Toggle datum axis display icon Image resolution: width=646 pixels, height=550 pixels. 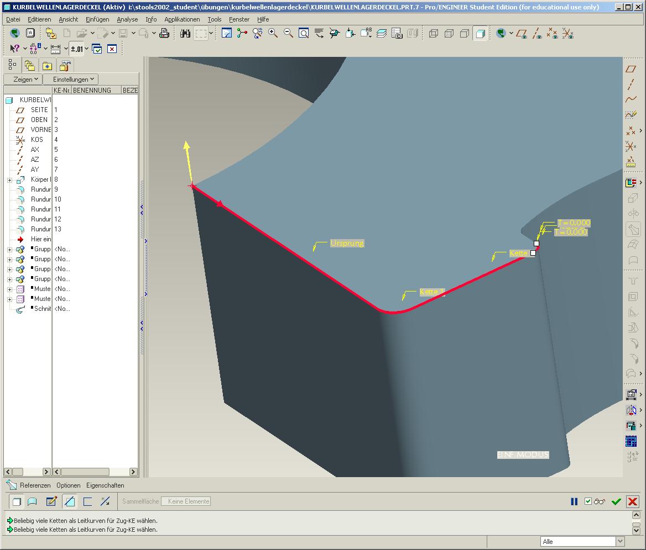click(537, 34)
